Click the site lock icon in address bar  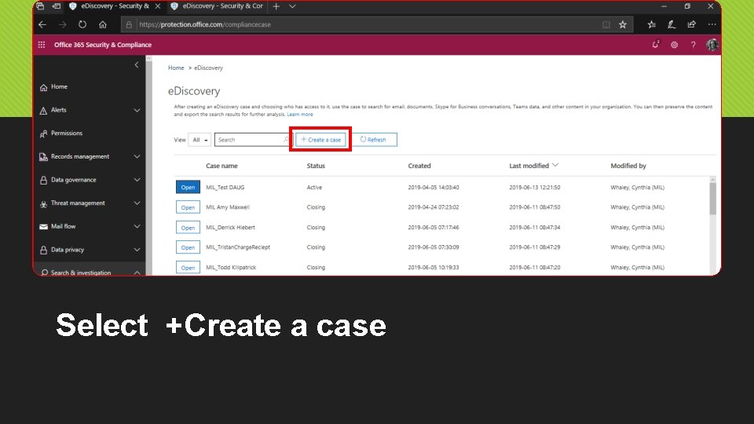[129, 24]
